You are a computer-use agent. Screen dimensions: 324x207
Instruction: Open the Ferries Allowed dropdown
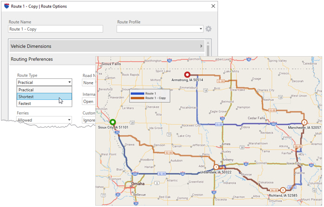click(44, 120)
